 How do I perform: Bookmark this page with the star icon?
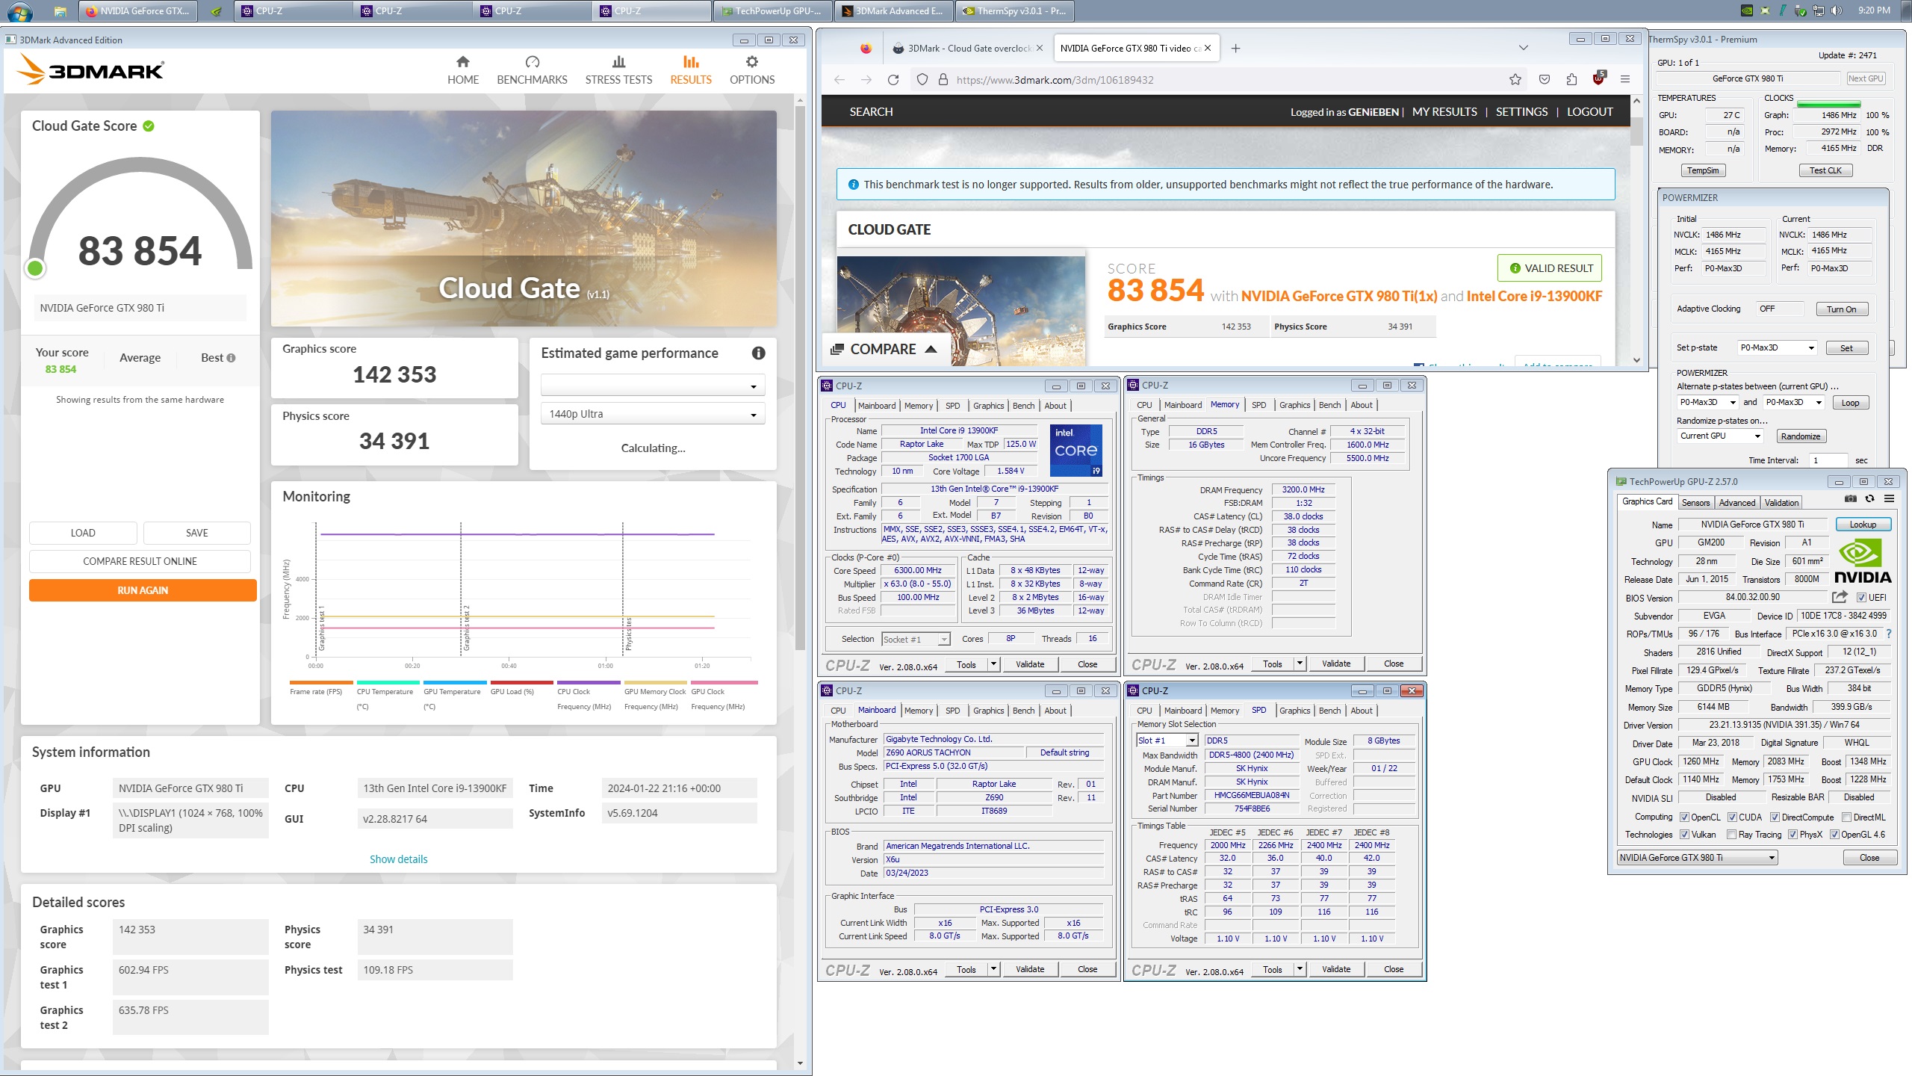pos(1515,79)
